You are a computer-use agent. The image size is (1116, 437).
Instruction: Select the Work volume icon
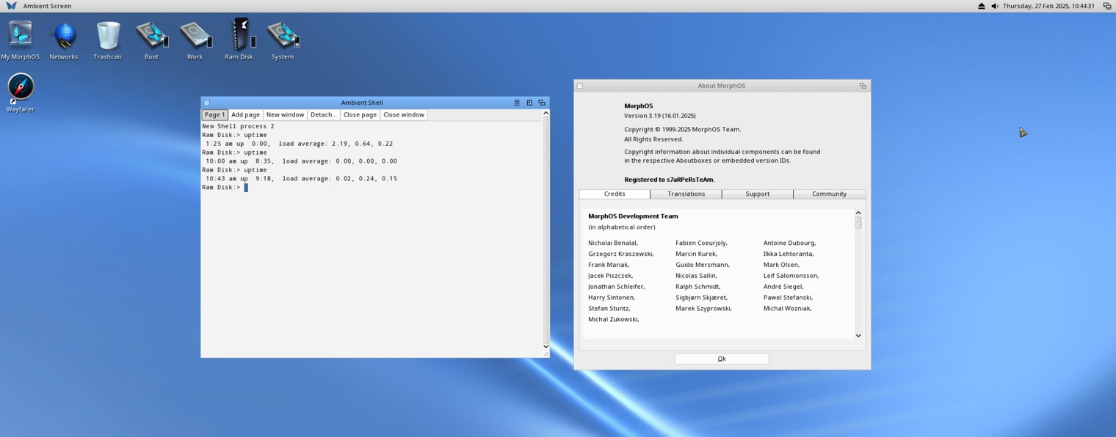click(x=195, y=40)
